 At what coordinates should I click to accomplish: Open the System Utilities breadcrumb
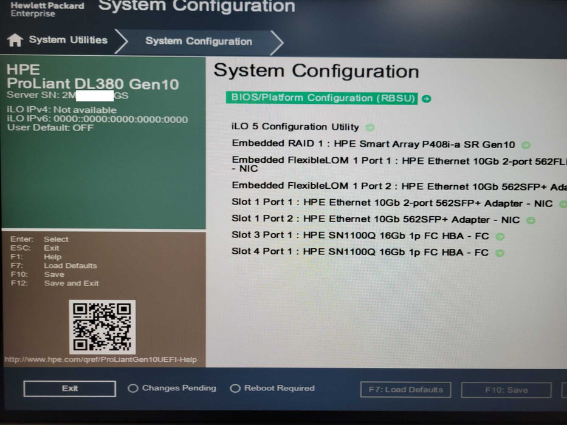[68, 39]
